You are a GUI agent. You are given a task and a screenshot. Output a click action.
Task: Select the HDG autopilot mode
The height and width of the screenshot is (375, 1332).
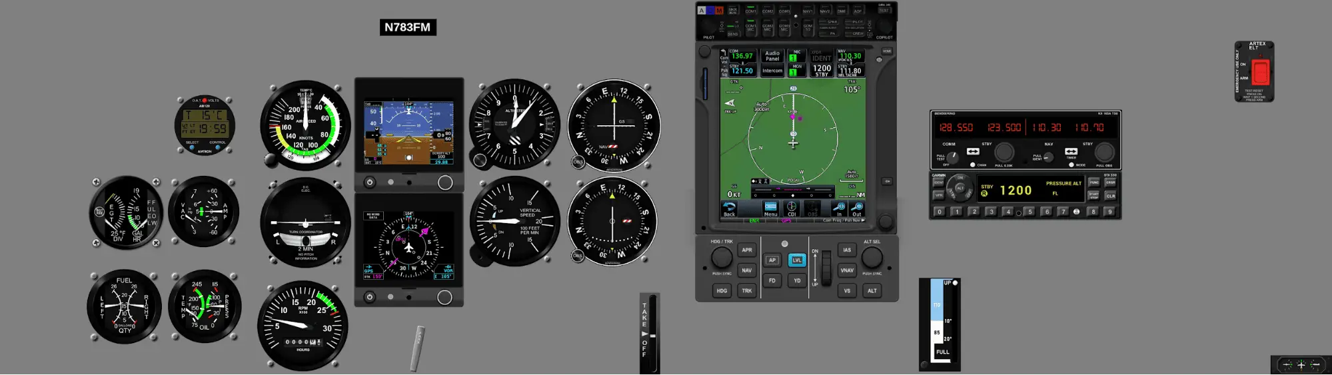coord(722,291)
